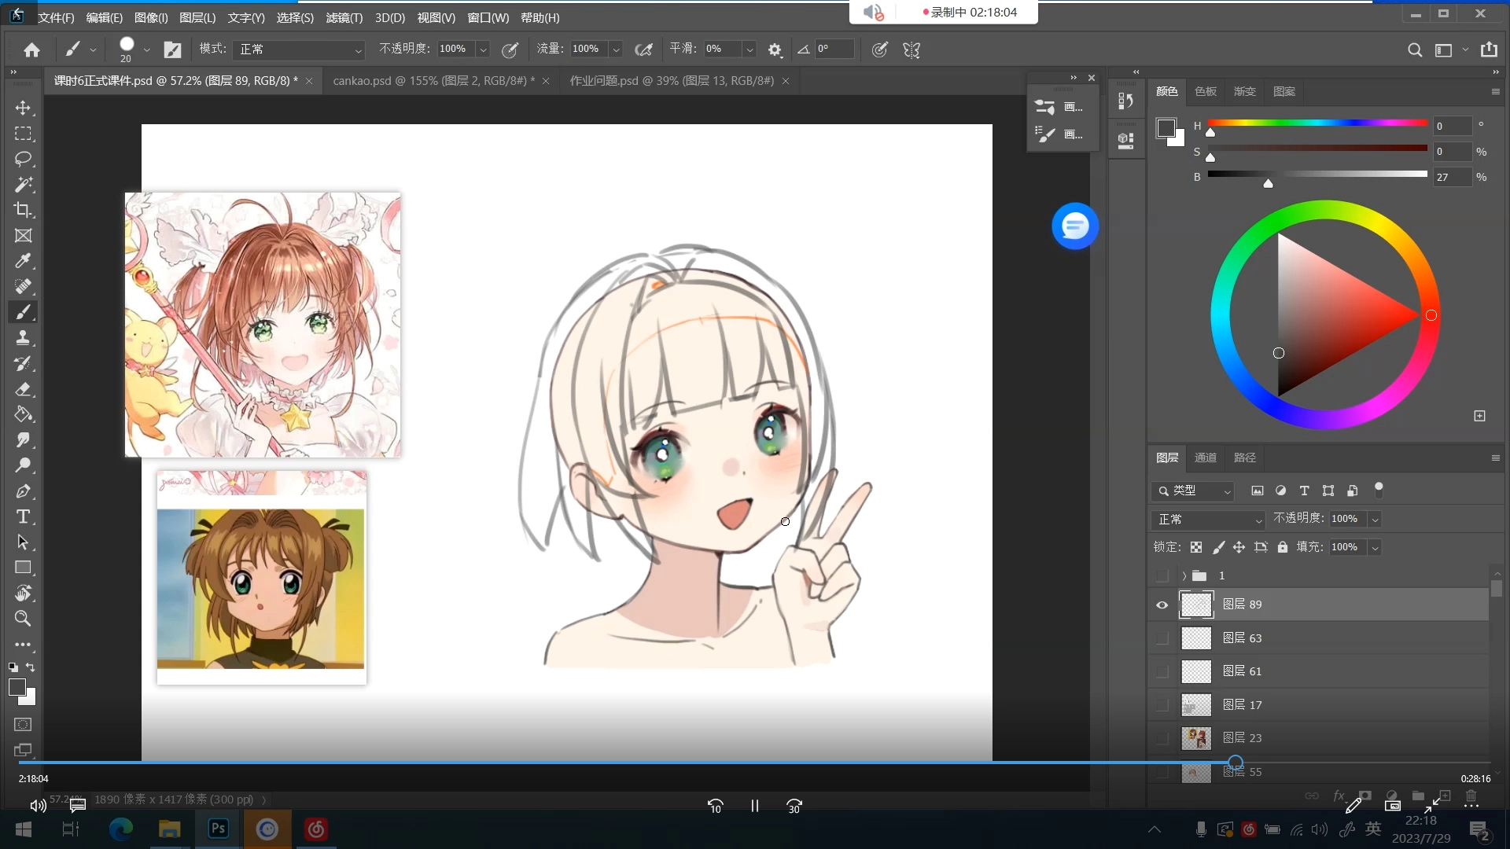The height and width of the screenshot is (849, 1510).
Task: Select the Move tool
Action: pos(23,108)
